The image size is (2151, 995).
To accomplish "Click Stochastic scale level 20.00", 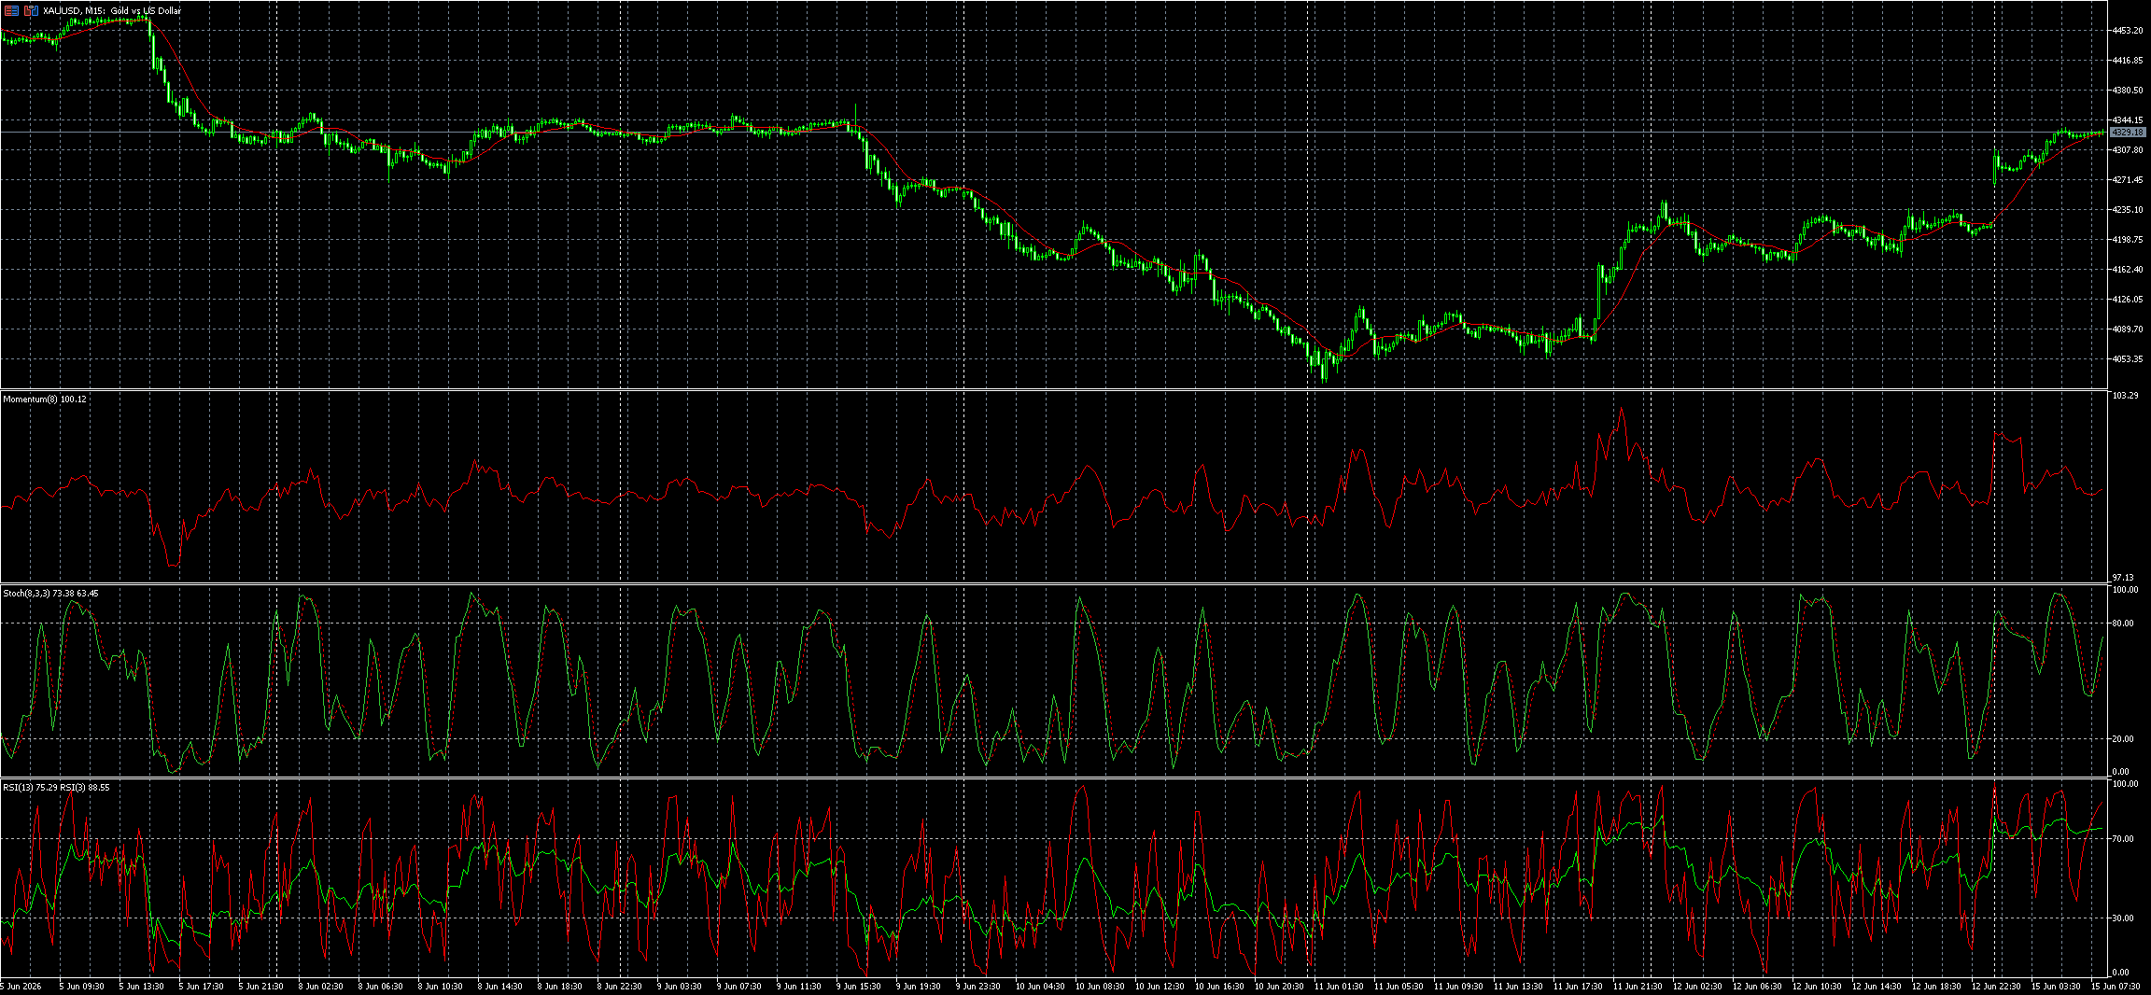I will point(2123,739).
